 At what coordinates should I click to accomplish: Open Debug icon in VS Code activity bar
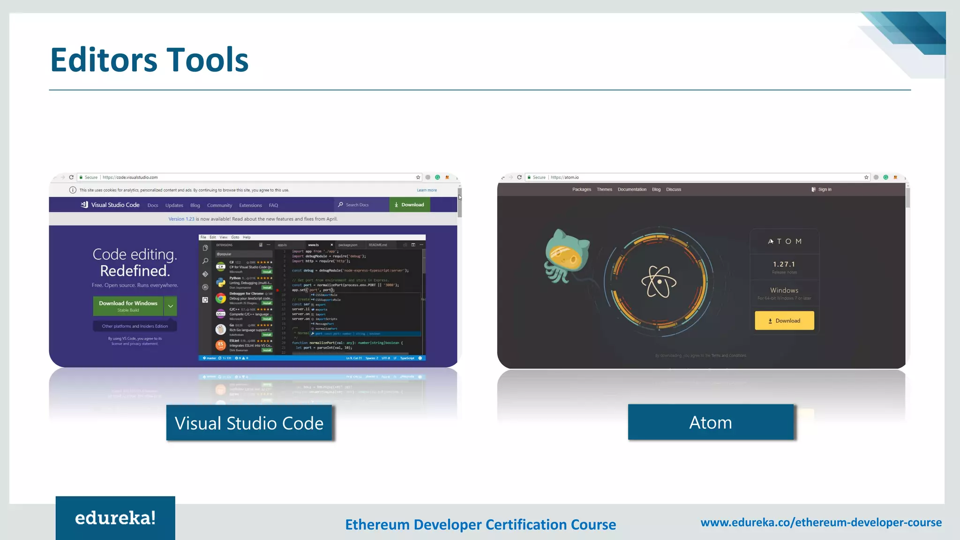point(205,287)
